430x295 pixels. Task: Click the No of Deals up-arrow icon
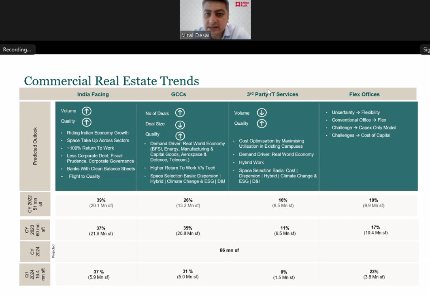point(180,113)
